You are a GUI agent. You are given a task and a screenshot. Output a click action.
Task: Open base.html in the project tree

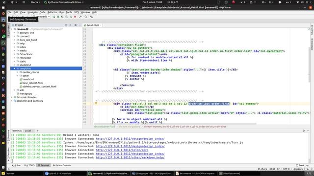tap(28, 79)
